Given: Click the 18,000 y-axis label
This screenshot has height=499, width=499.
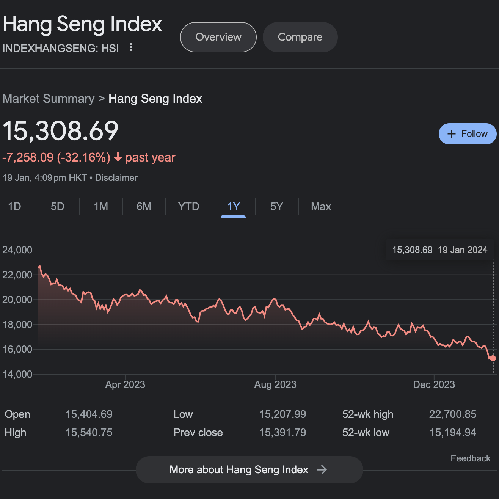Looking at the screenshot, I should pos(17,325).
